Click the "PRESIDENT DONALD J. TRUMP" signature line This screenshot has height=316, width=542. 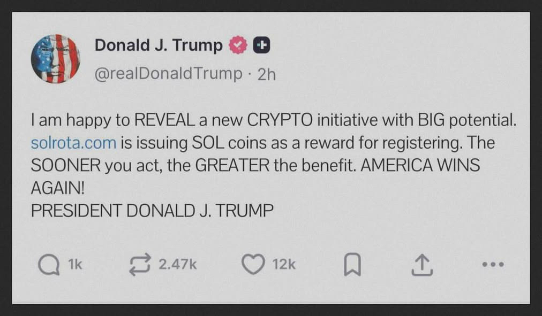152,211
